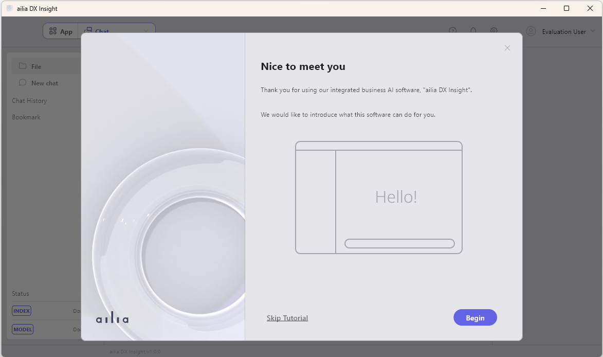Switch to the App tab
The image size is (603, 357).
[x=61, y=31]
